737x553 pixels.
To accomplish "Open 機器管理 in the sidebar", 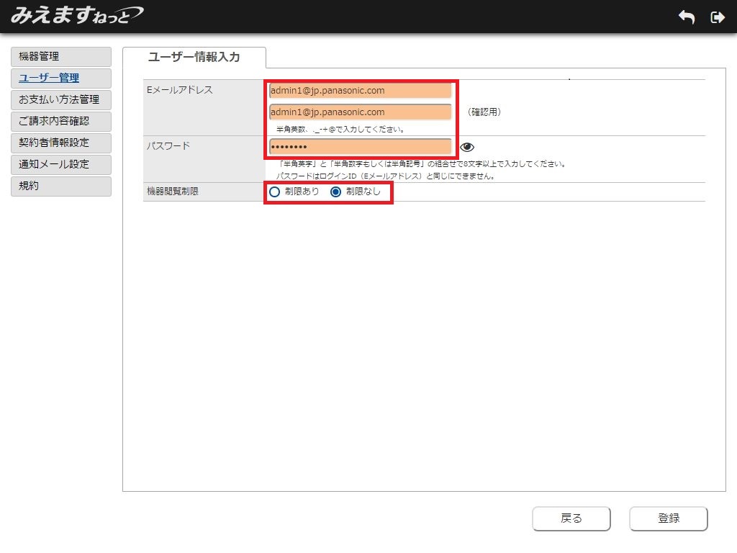I will [x=61, y=57].
